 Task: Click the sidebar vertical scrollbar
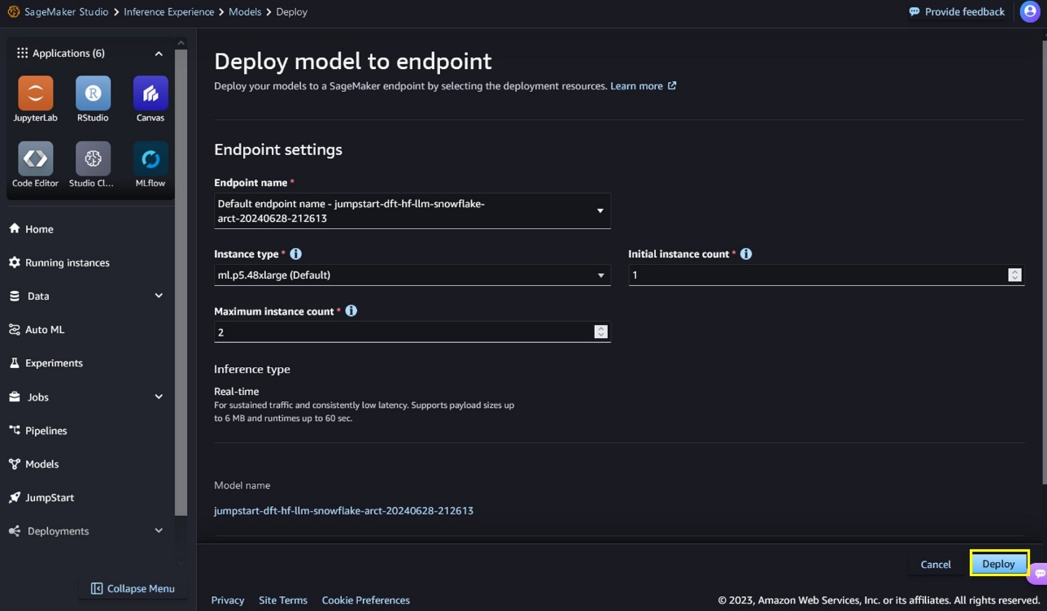(x=181, y=283)
